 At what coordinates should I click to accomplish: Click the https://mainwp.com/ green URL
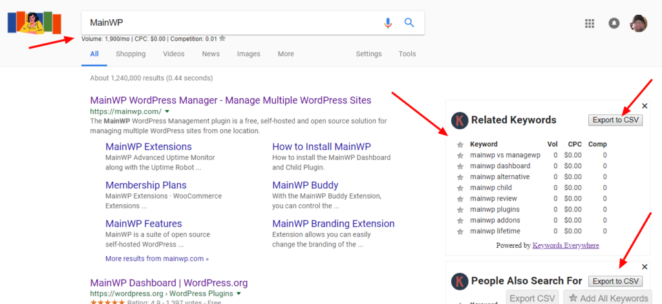pyautogui.click(x=126, y=111)
